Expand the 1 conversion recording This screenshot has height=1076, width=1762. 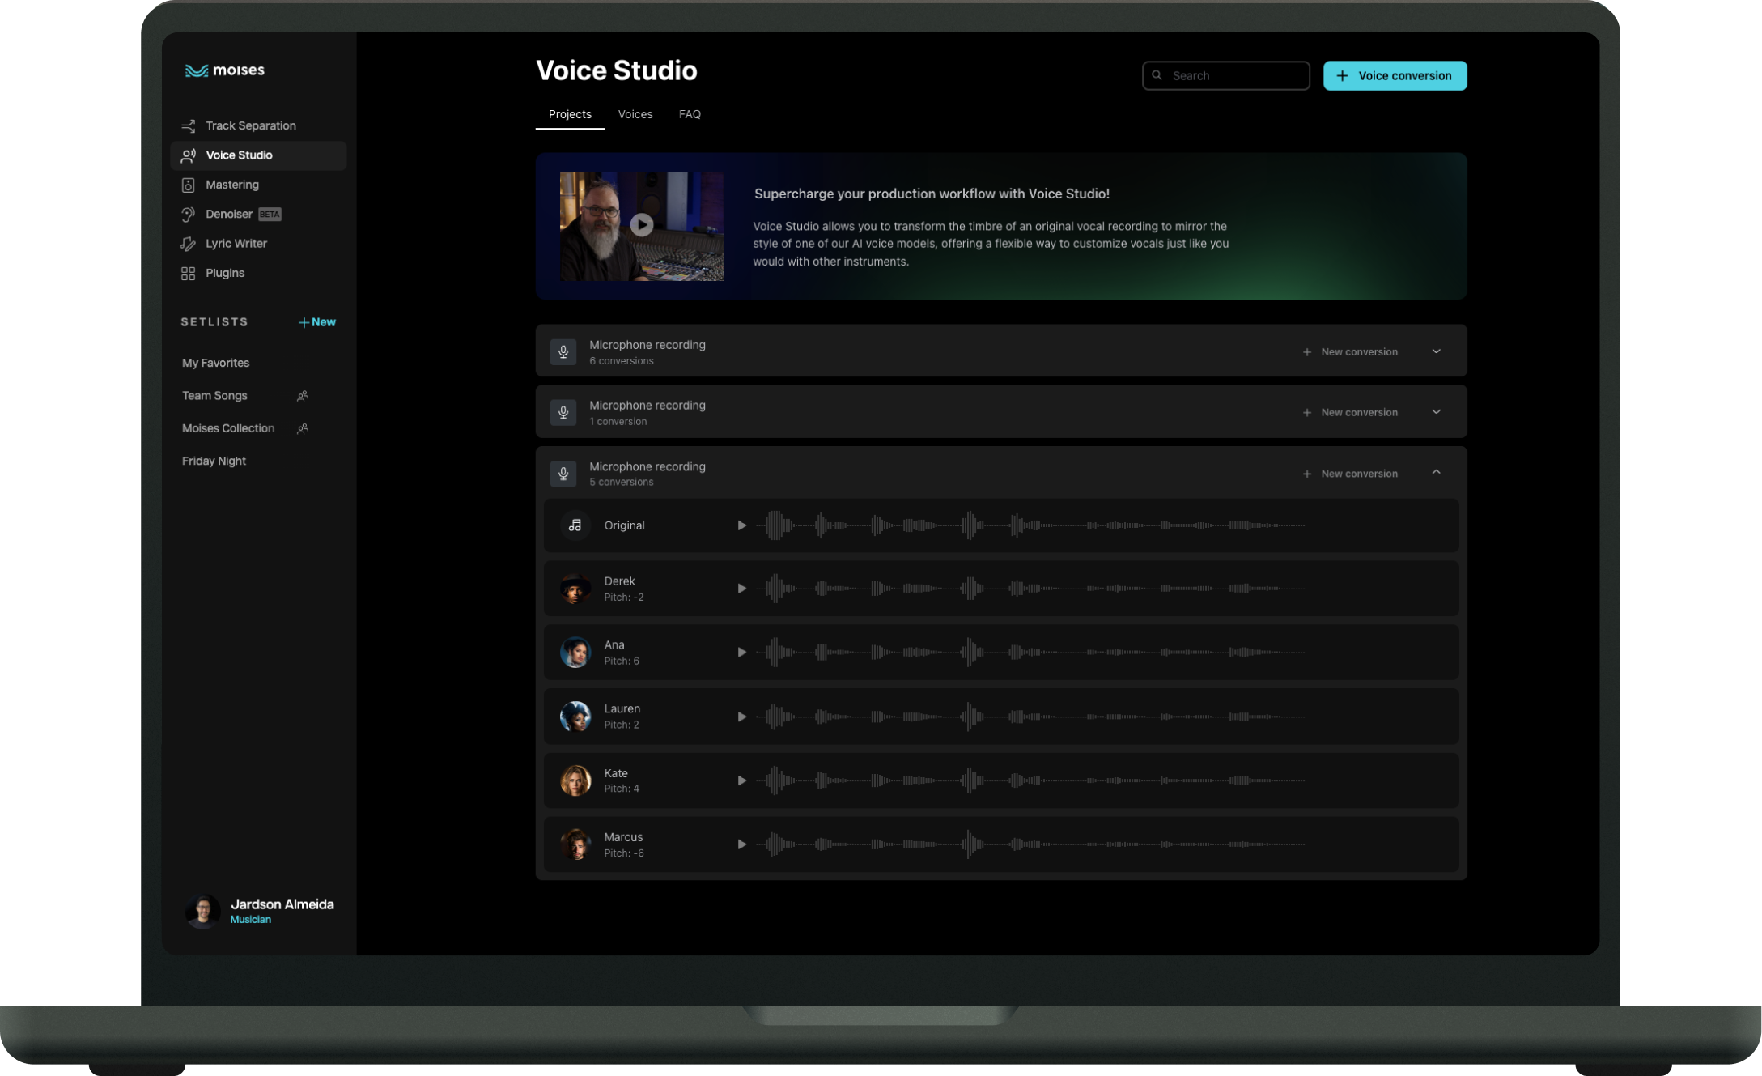pos(1436,412)
